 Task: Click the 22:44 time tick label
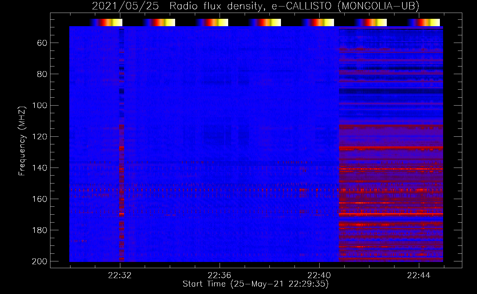(419, 275)
